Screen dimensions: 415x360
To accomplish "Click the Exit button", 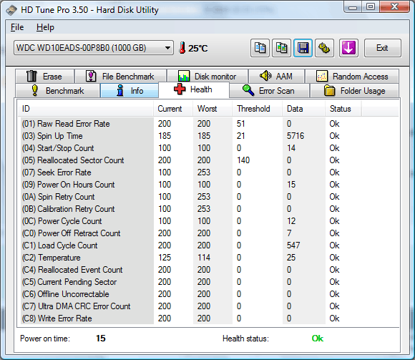I will pos(383,48).
